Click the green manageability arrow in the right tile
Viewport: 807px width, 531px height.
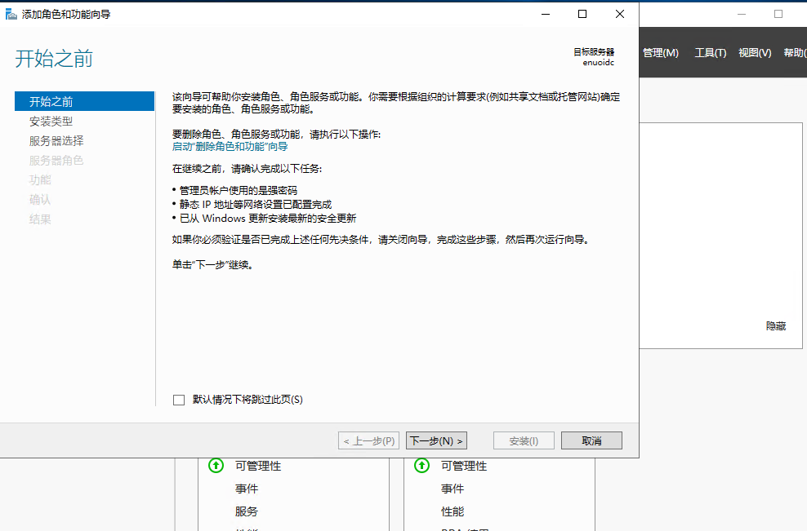[421, 466]
